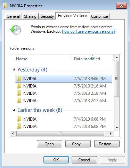The width and height of the screenshot is (130, 168).
Task: Click the Copy... button
Action: coord(78,144)
